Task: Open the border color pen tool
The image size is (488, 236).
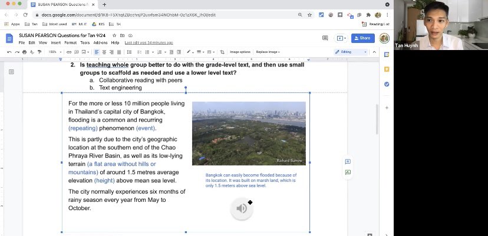Action: 190,52
